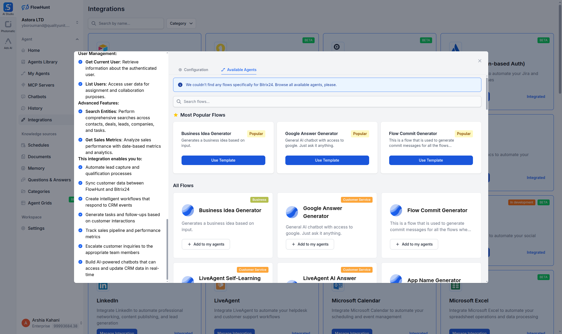
Task: Click the Search flows input field
Action: pos(327,102)
